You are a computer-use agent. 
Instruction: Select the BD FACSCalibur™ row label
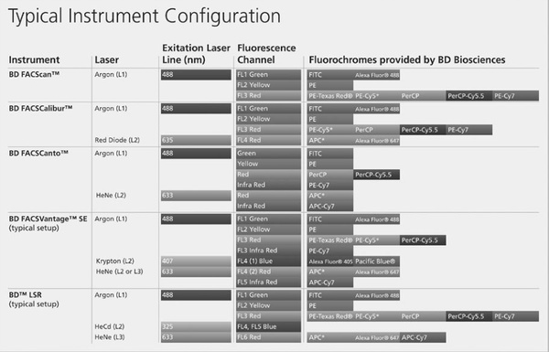(x=40, y=108)
